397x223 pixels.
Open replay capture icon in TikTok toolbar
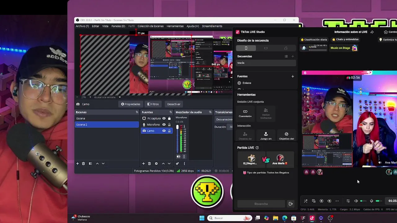point(329,201)
